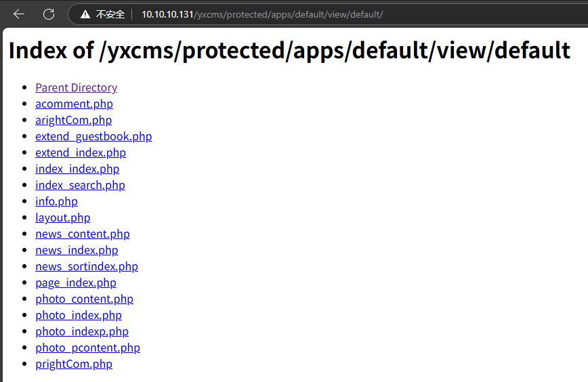Click the not-secure warning triangle icon
Screen dimensions: 588x382
85,14
